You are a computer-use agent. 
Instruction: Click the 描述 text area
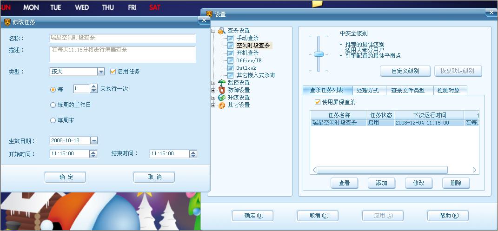122,54
